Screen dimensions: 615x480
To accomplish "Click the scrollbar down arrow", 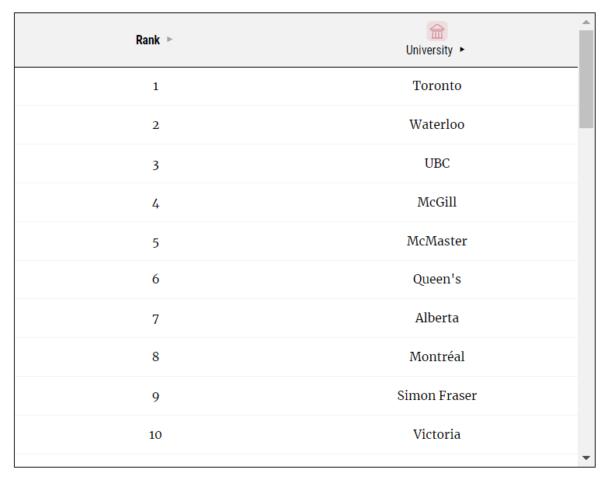I will click(x=586, y=457).
